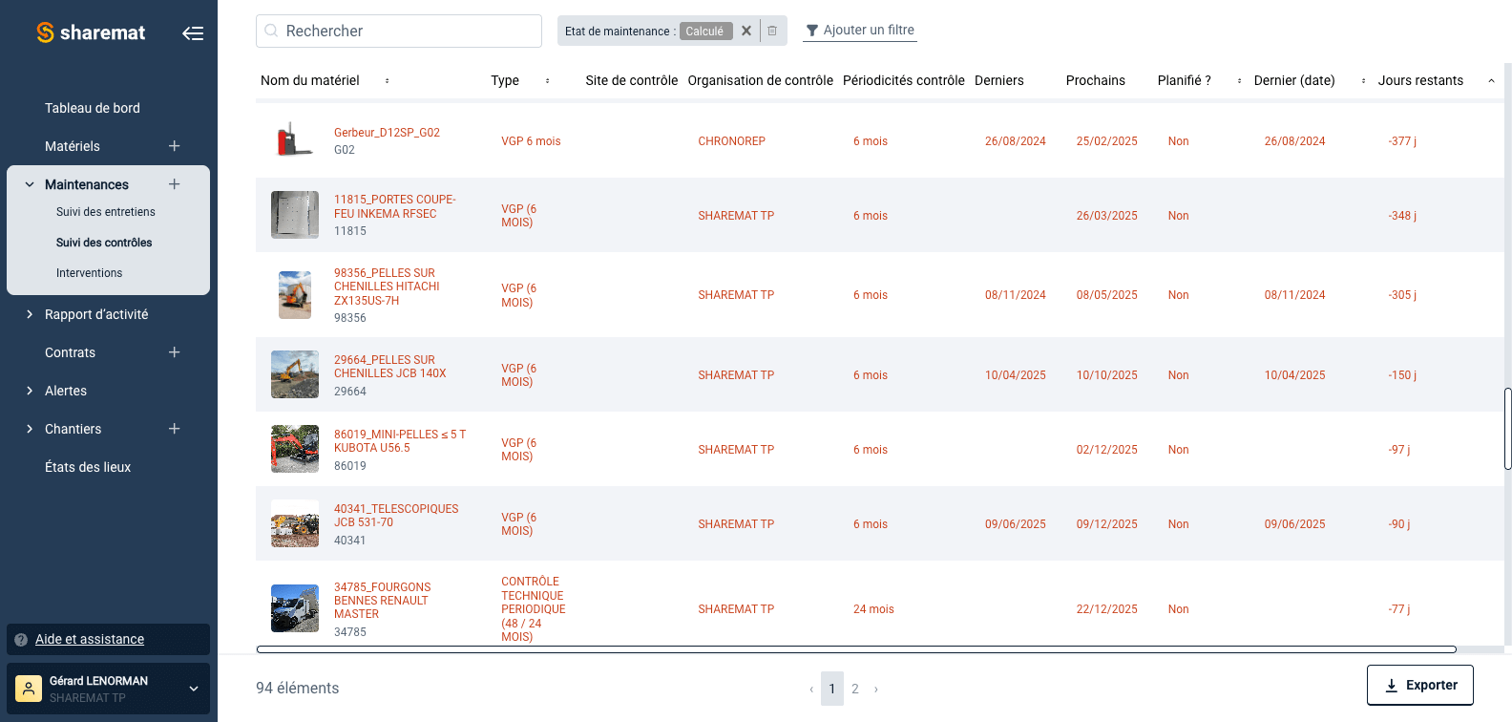This screenshot has height=722, width=1512.
Task: Open the Calculé filter value dropdown
Action: [705, 31]
